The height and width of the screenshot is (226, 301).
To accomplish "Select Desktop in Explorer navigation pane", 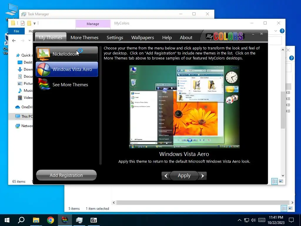I will point(25,62).
